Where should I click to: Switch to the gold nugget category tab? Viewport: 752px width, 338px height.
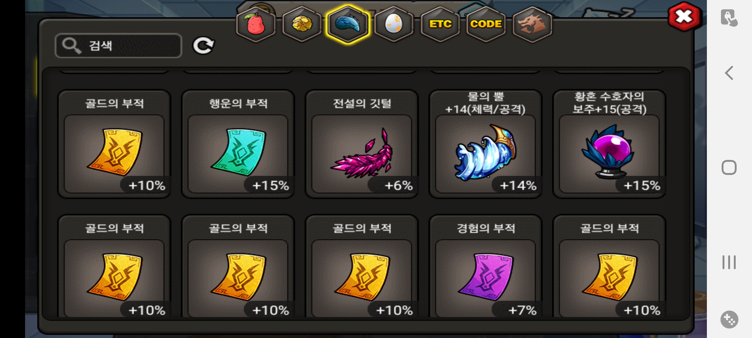302,24
